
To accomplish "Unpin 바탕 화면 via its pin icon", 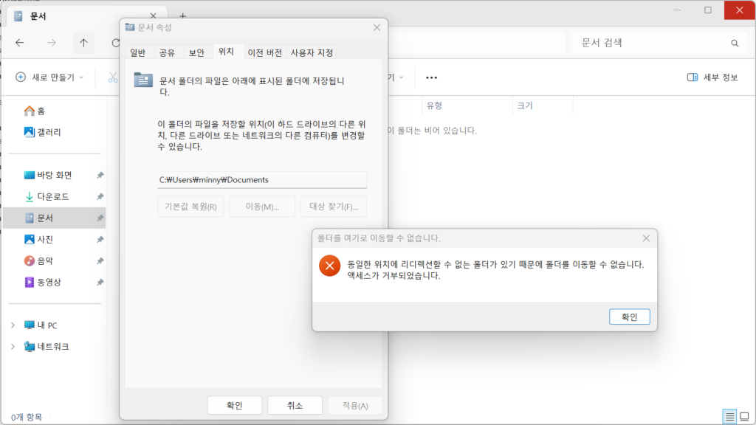I will [x=100, y=175].
